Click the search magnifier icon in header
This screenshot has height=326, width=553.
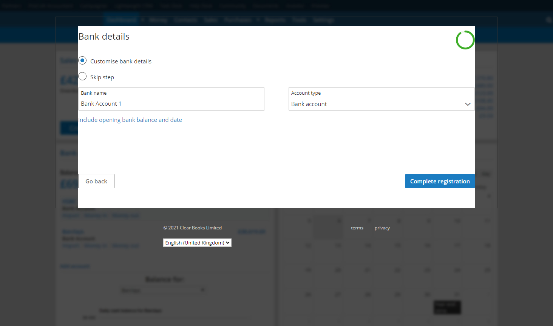(x=548, y=20)
